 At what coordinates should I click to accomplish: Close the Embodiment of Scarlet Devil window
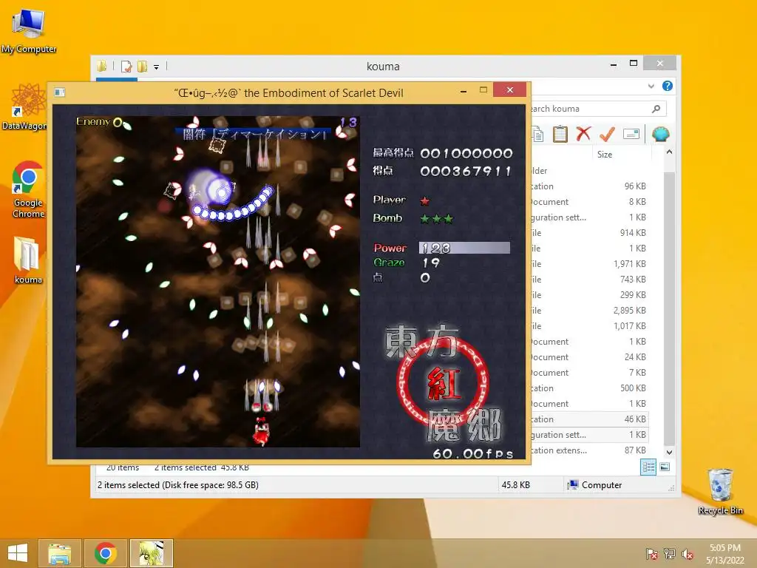510,89
